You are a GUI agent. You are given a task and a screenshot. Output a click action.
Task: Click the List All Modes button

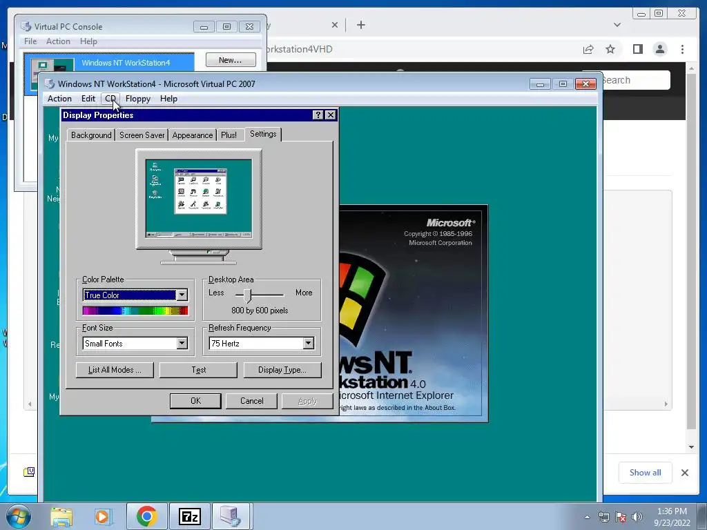[x=115, y=370]
